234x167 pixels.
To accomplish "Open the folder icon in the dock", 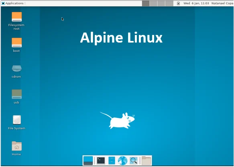I will point(146,161).
